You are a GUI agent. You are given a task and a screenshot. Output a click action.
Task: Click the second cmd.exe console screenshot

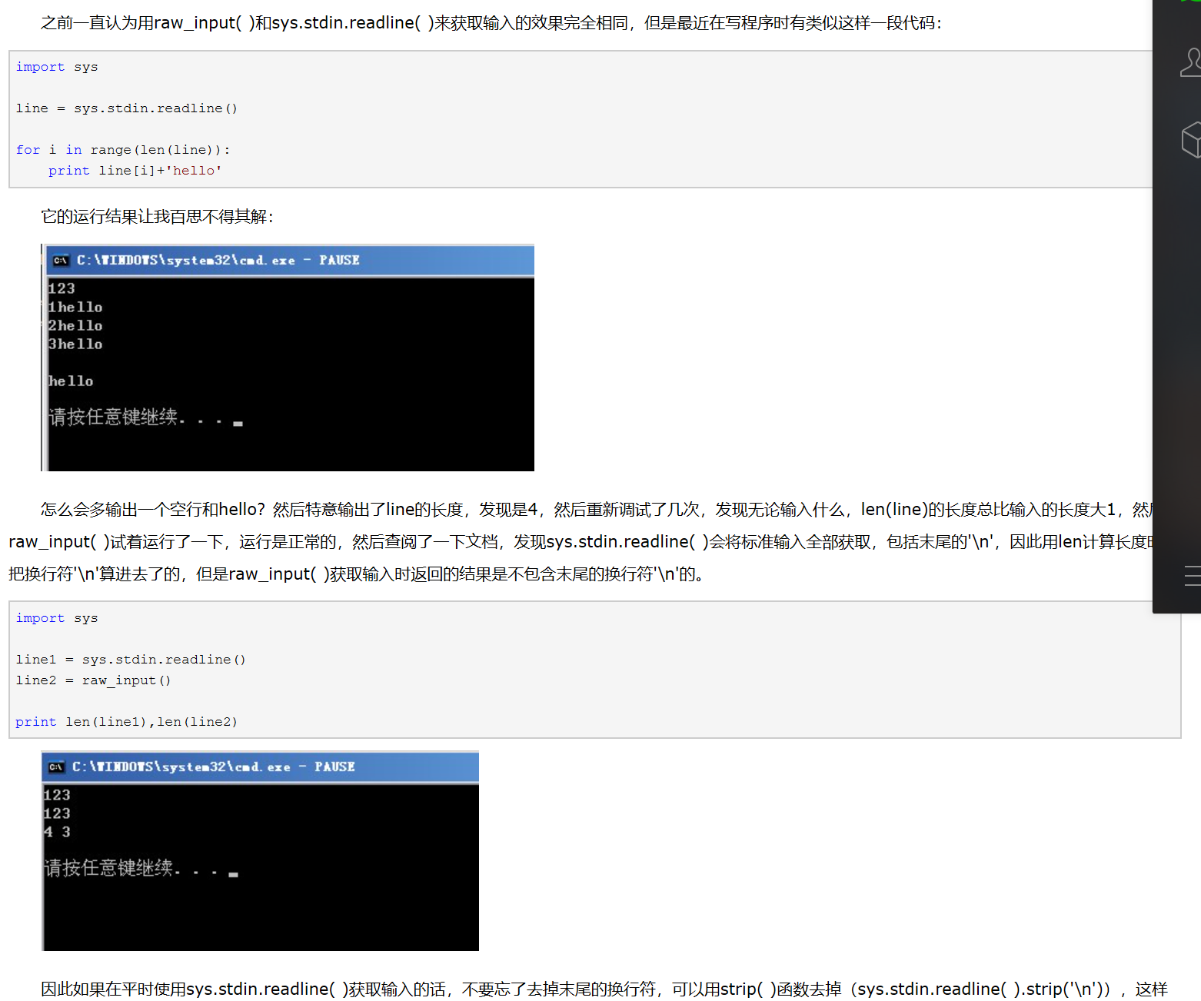[x=260, y=851]
